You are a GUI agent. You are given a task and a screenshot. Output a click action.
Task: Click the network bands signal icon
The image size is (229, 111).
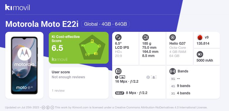tap(173, 71)
